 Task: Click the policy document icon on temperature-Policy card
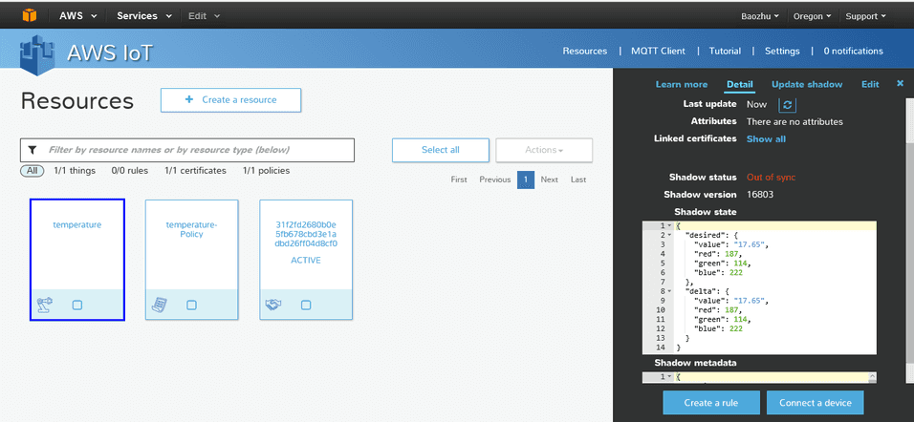coord(159,305)
